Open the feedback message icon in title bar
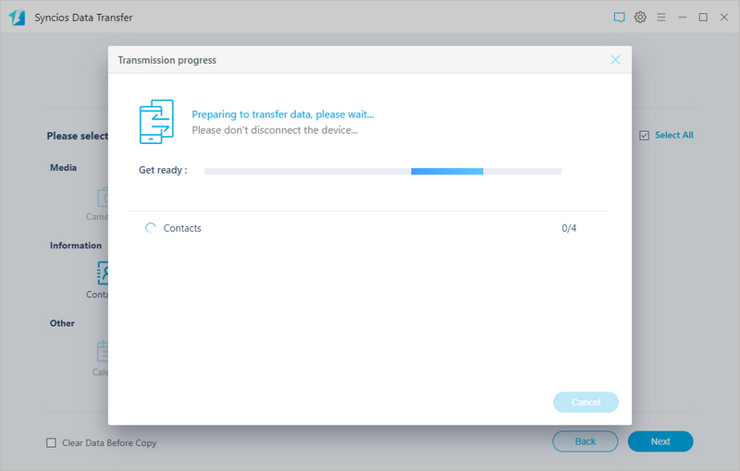 pyautogui.click(x=619, y=18)
